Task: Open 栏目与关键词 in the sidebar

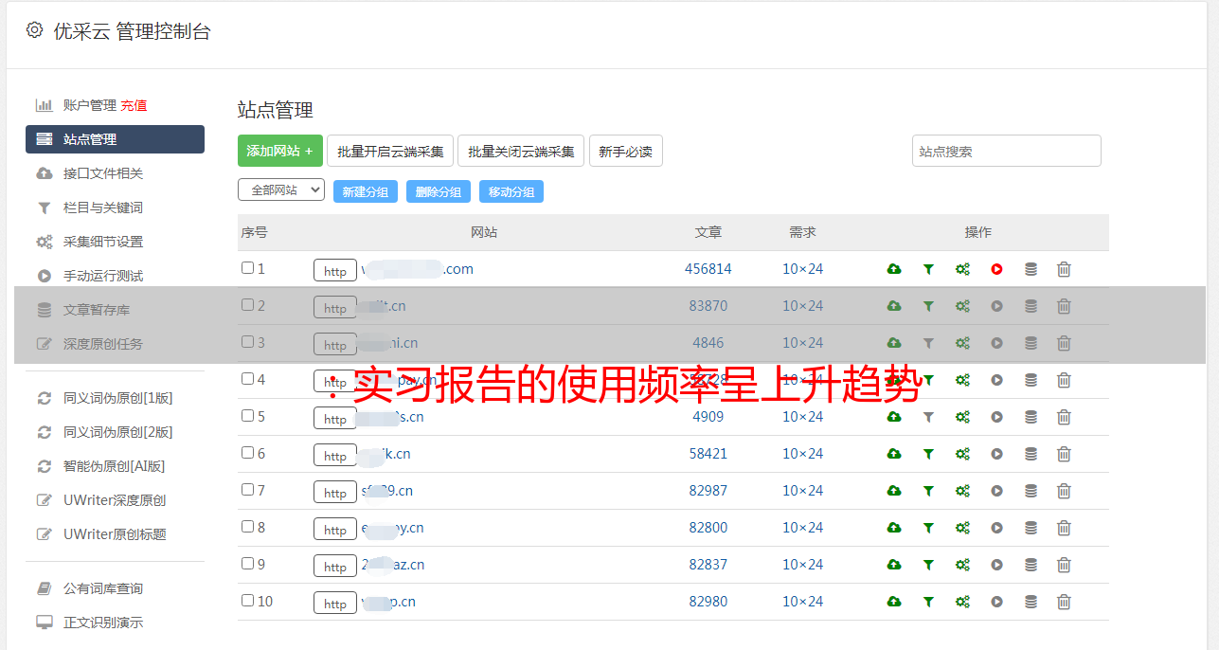Action: coord(103,208)
